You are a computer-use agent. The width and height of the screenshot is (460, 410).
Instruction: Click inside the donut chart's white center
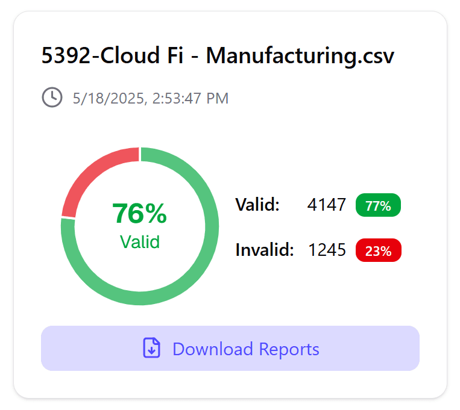click(x=140, y=264)
